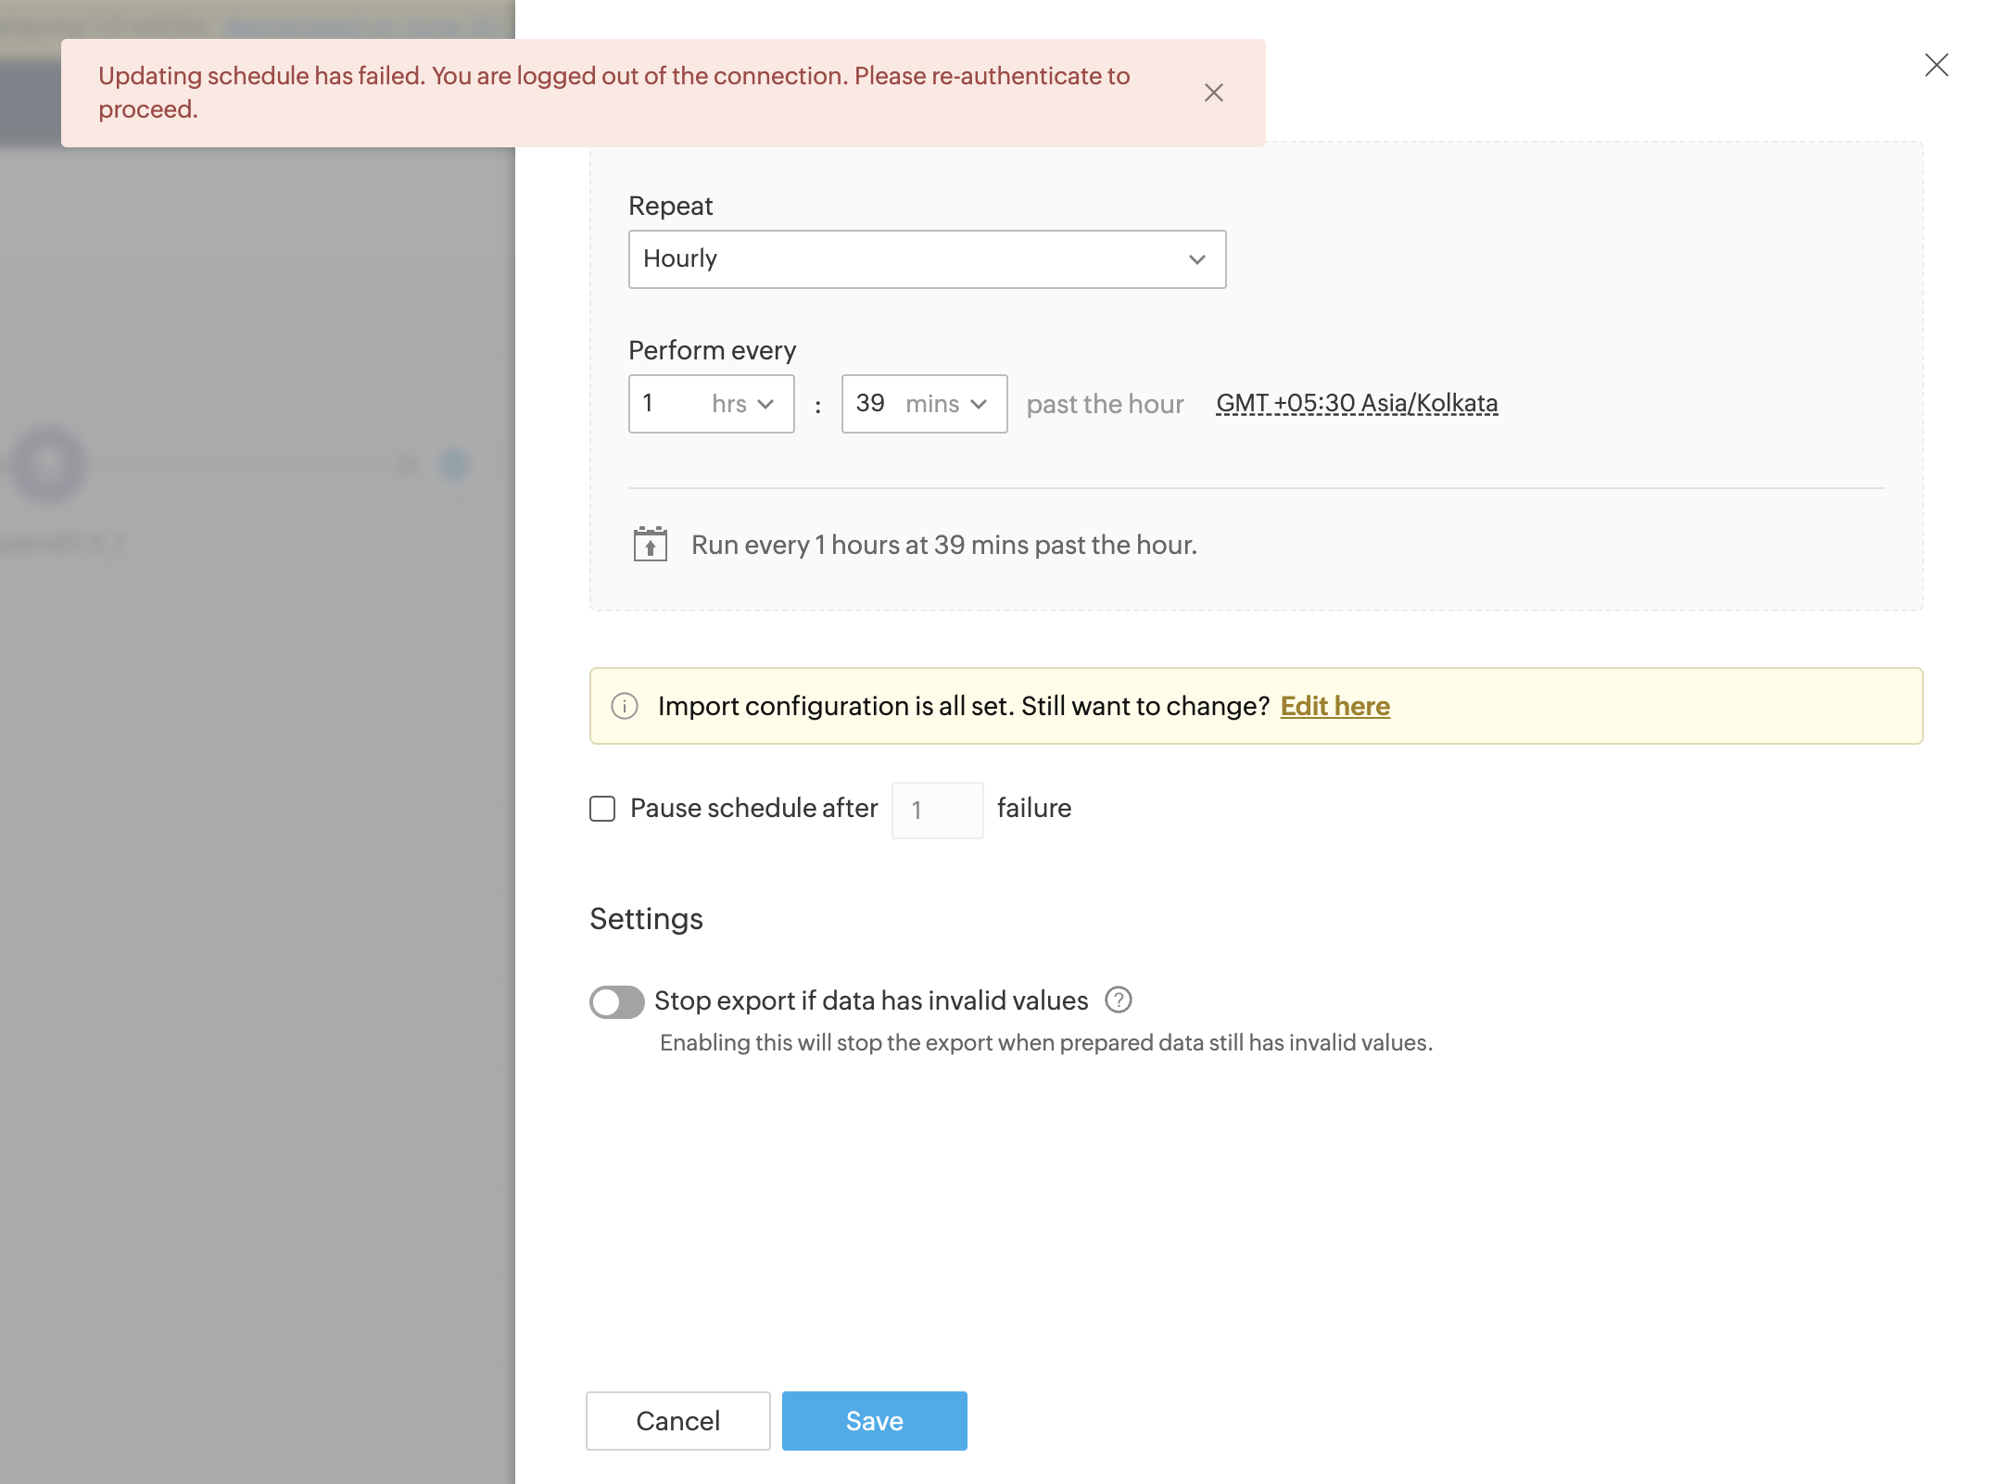This screenshot has height=1484, width=1998.
Task: Expand the mins dropdown showing 39
Action: (x=923, y=404)
